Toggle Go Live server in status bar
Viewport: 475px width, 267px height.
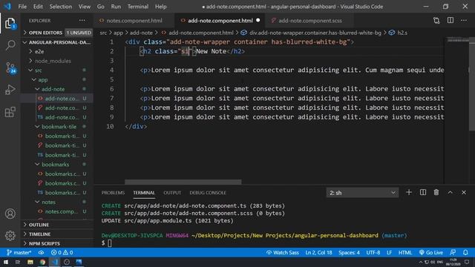(x=430, y=252)
